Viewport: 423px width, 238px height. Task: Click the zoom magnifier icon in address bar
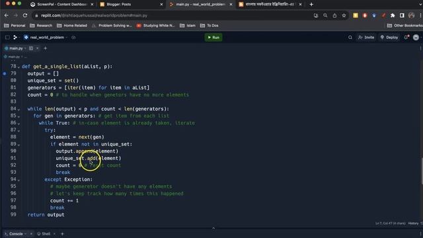(x=325, y=15)
